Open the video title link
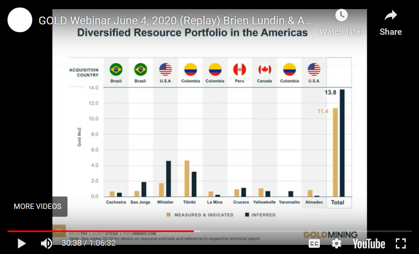 175,21
